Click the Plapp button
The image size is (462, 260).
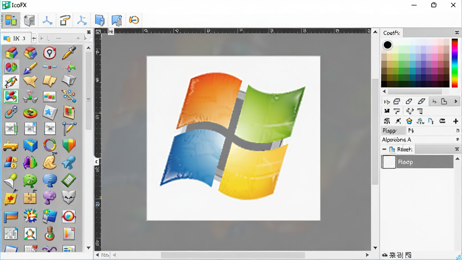click(x=393, y=130)
